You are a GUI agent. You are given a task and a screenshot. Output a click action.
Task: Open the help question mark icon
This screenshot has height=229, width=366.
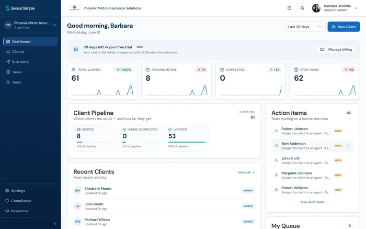pos(290,8)
